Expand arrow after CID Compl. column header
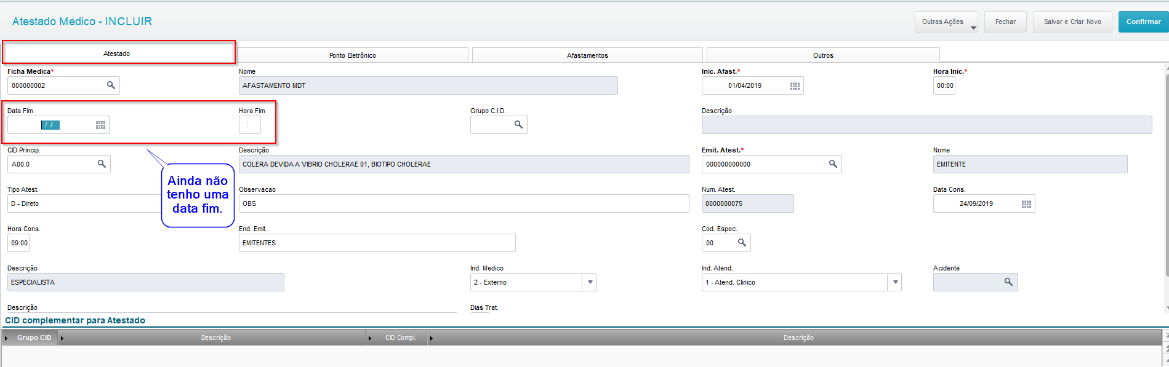Image resolution: width=1169 pixels, height=367 pixels. click(x=431, y=338)
